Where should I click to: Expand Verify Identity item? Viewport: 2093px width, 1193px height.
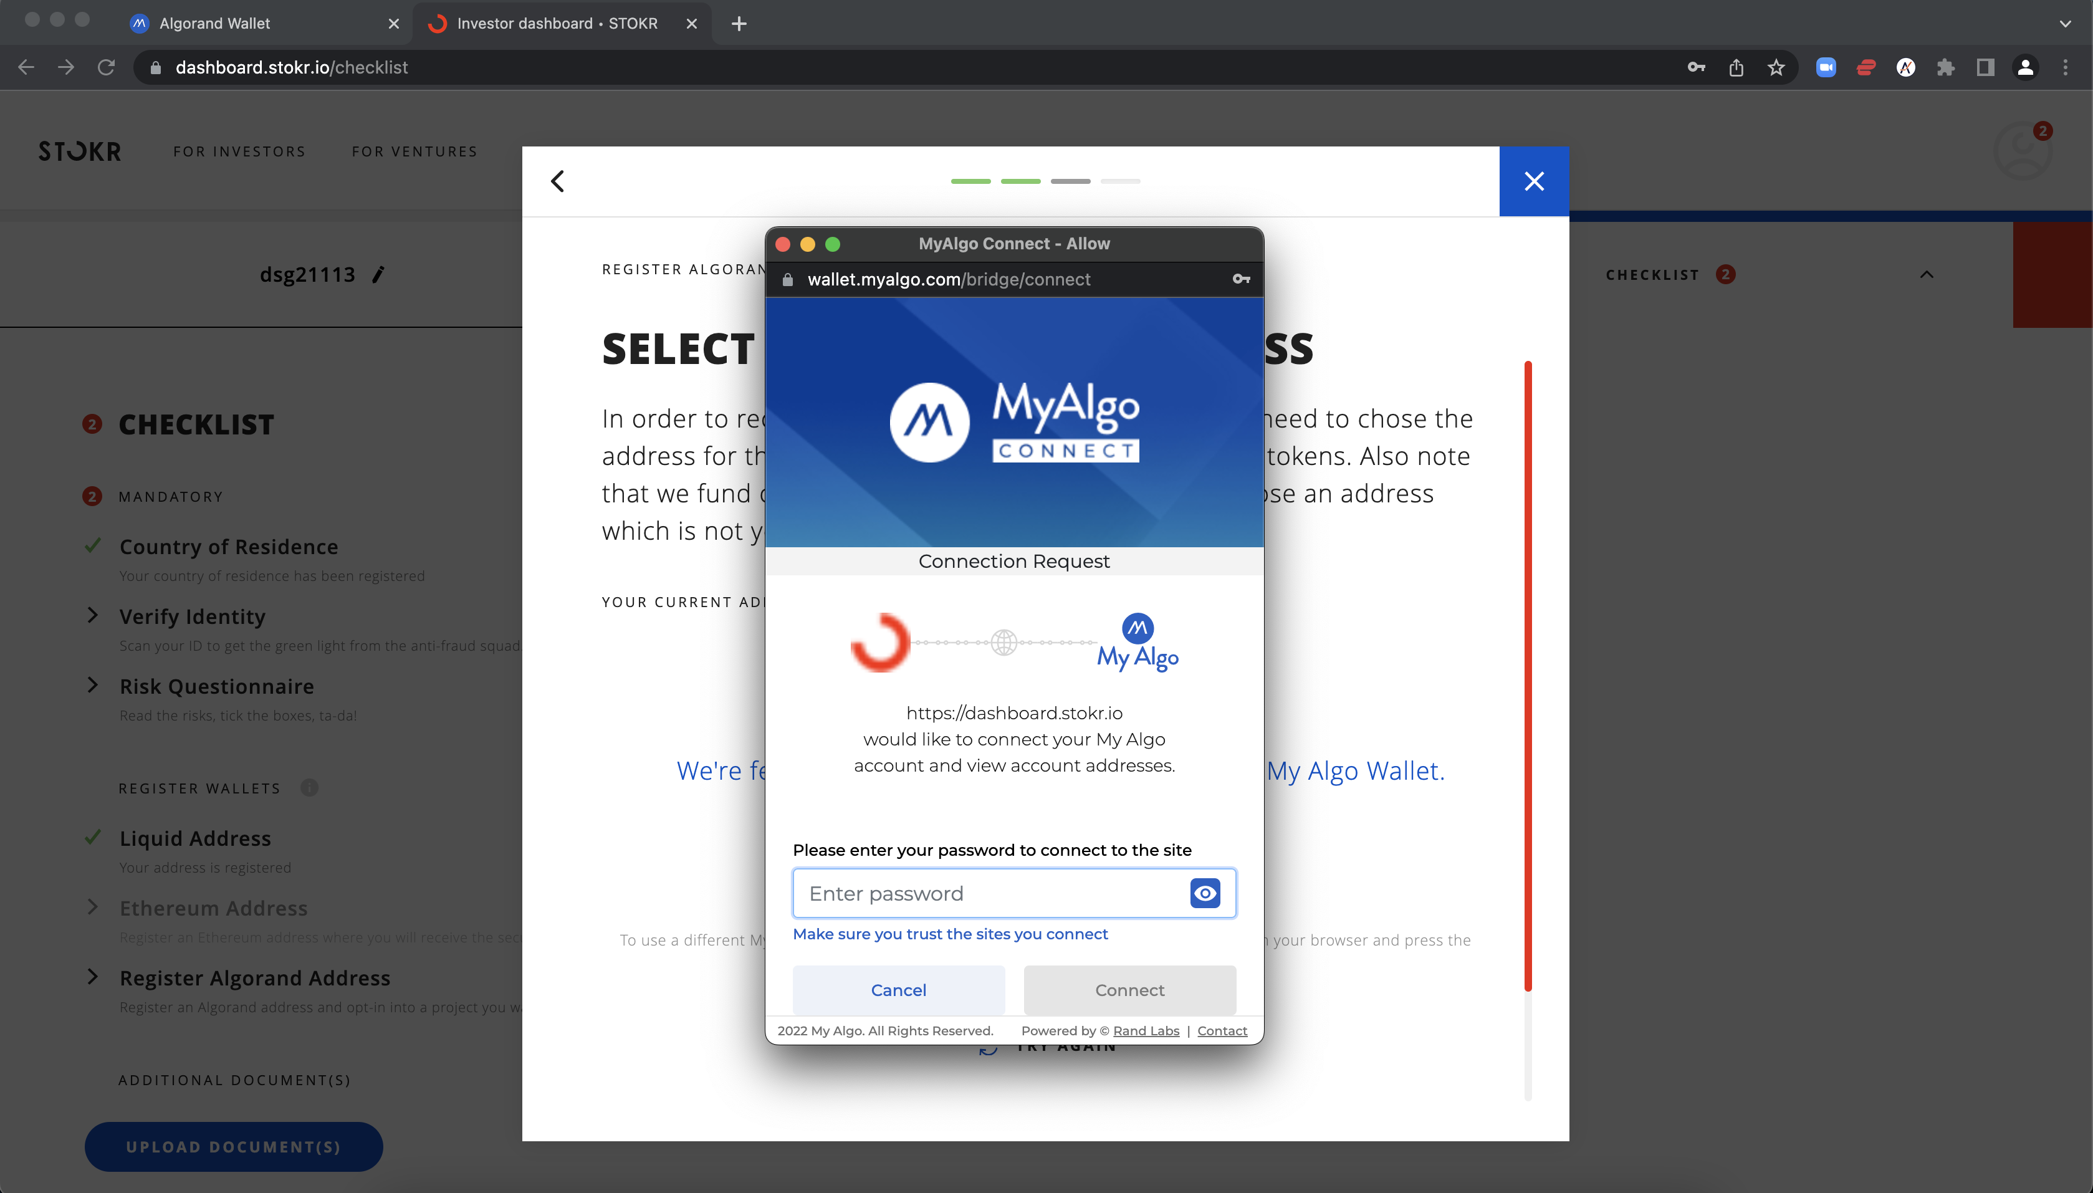point(93,615)
